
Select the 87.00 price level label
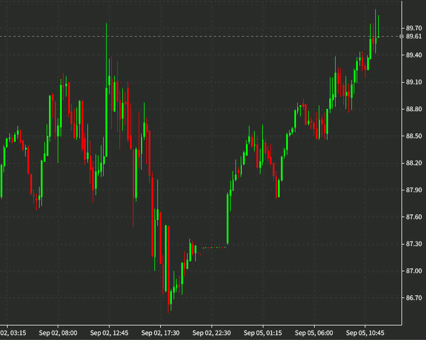point(414,271)
